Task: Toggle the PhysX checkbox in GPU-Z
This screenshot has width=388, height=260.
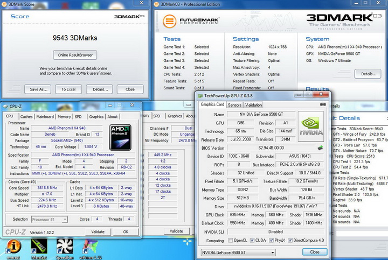Action: (x=272, y=240)
